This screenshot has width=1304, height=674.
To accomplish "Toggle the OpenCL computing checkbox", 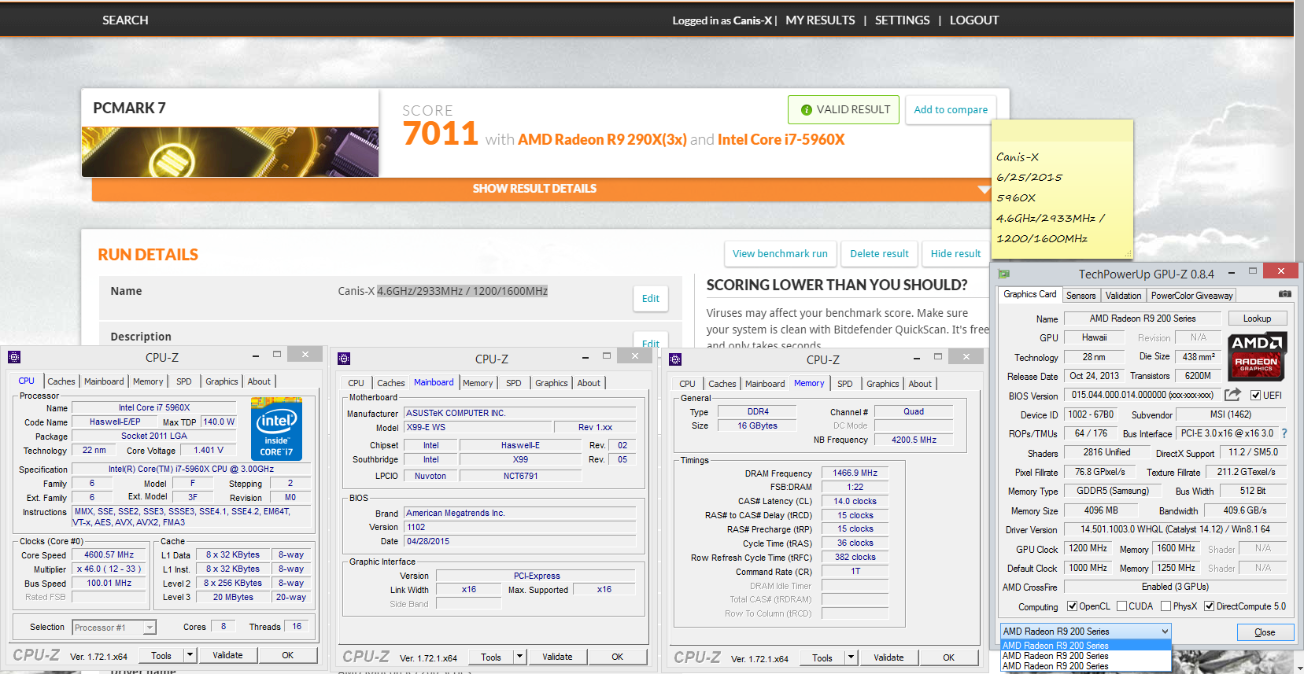I will 1072,606.
